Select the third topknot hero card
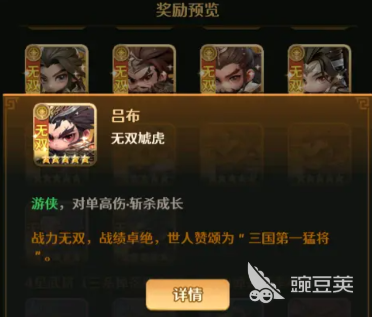372x317 pixels. [232, 69]
